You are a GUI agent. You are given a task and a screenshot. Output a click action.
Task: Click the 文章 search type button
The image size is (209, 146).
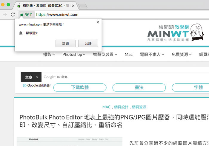point(31,77)
